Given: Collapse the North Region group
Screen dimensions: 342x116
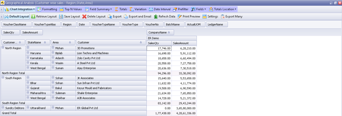Looking at the screenshot, I should [x=3, y=48].
